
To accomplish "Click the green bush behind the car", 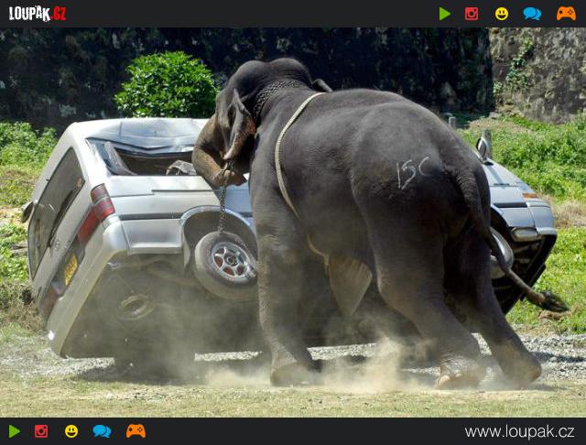I will pyautogui.click(x=166, y=85).
